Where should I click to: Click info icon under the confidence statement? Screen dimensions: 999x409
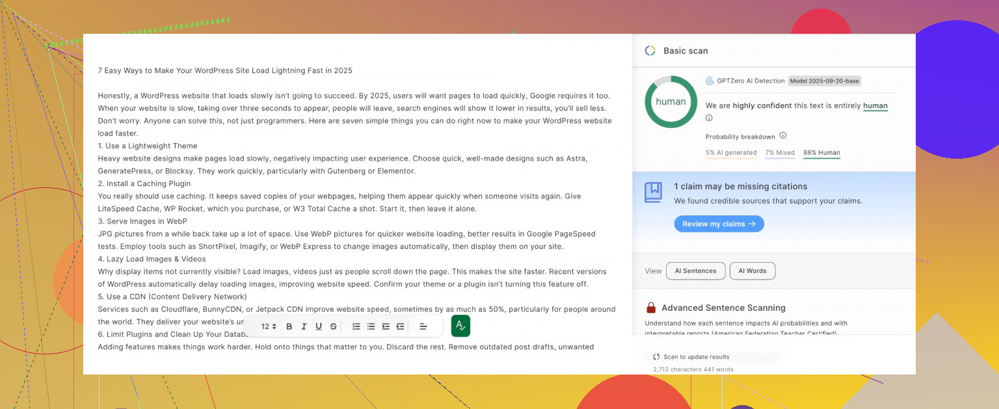coord(709,118)
